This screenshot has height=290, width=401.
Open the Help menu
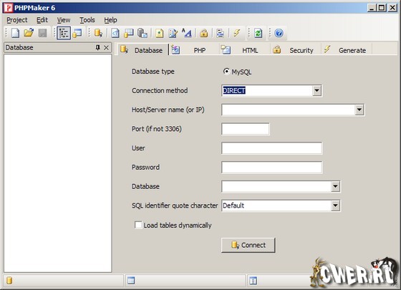(x=110, y=20)
